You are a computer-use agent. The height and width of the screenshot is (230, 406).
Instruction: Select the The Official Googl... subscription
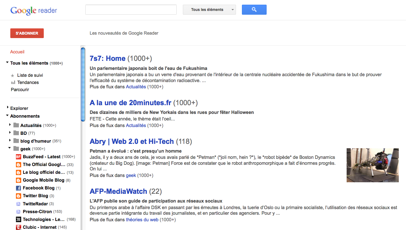(44, 164)
